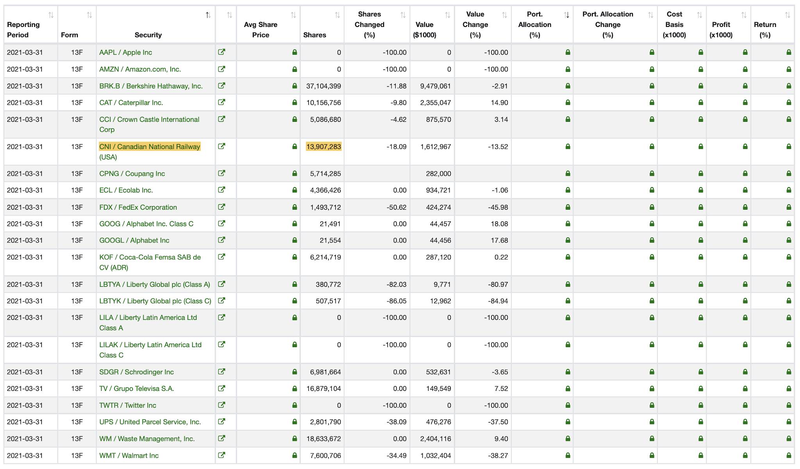800x469 pixels.
Task: Open external link icon for BRK.B row
Action: click(x=221, y=86)
